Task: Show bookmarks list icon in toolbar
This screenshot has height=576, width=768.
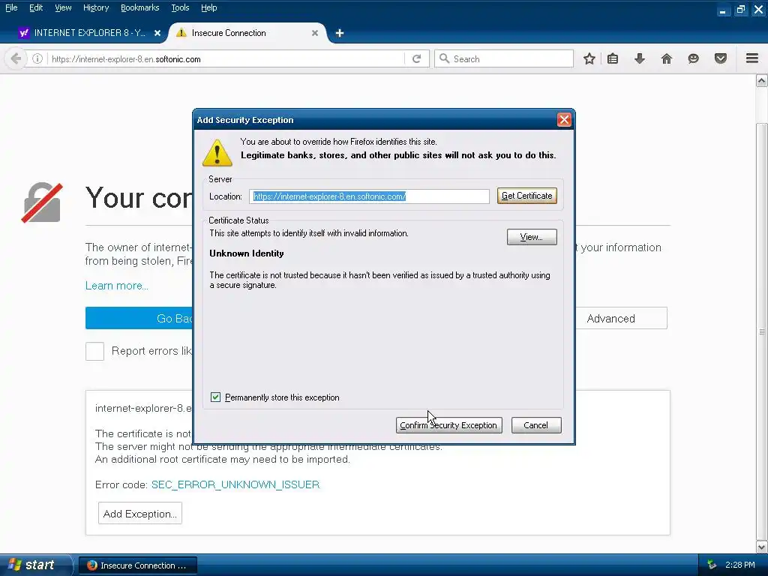Action: point(613,58)
